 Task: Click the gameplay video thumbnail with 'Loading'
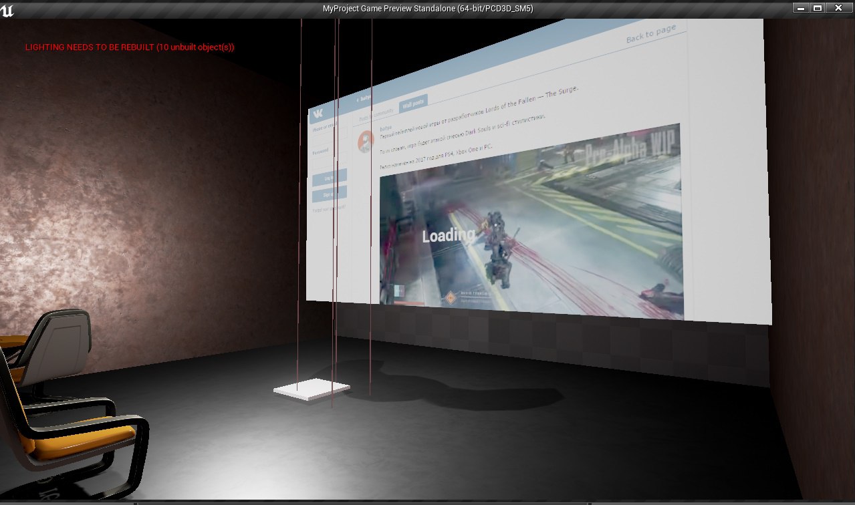(531, 221)
